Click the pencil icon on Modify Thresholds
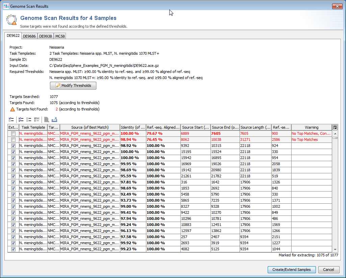This screenshot has height=278, width=346. 58,86
